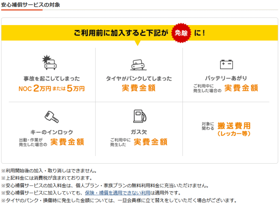
Task: Click タイヤがパンクしてしまった label
Action: (x=139, y=78)
